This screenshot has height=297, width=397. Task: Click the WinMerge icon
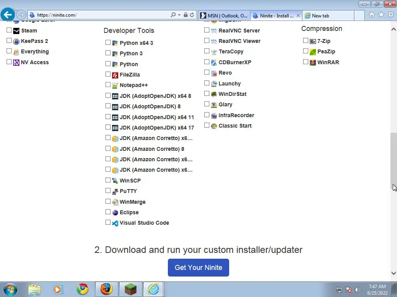tap(115, 202)
